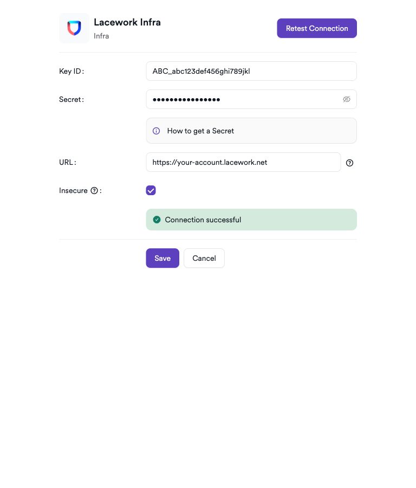Save the integration settings
Viewport: 416px width, 488px height.
(162, 258)
